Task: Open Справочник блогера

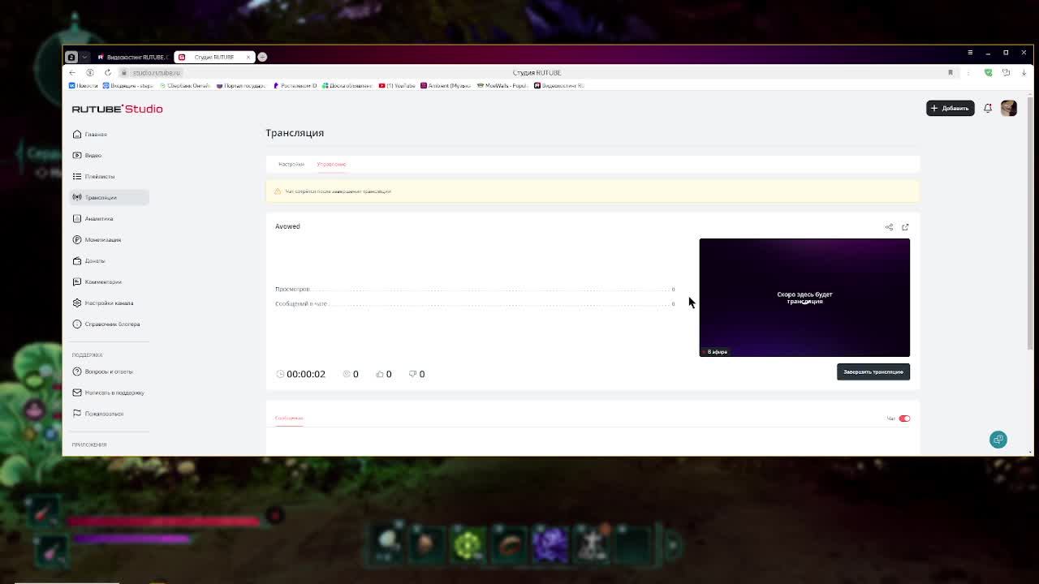Action: (106, 324)
